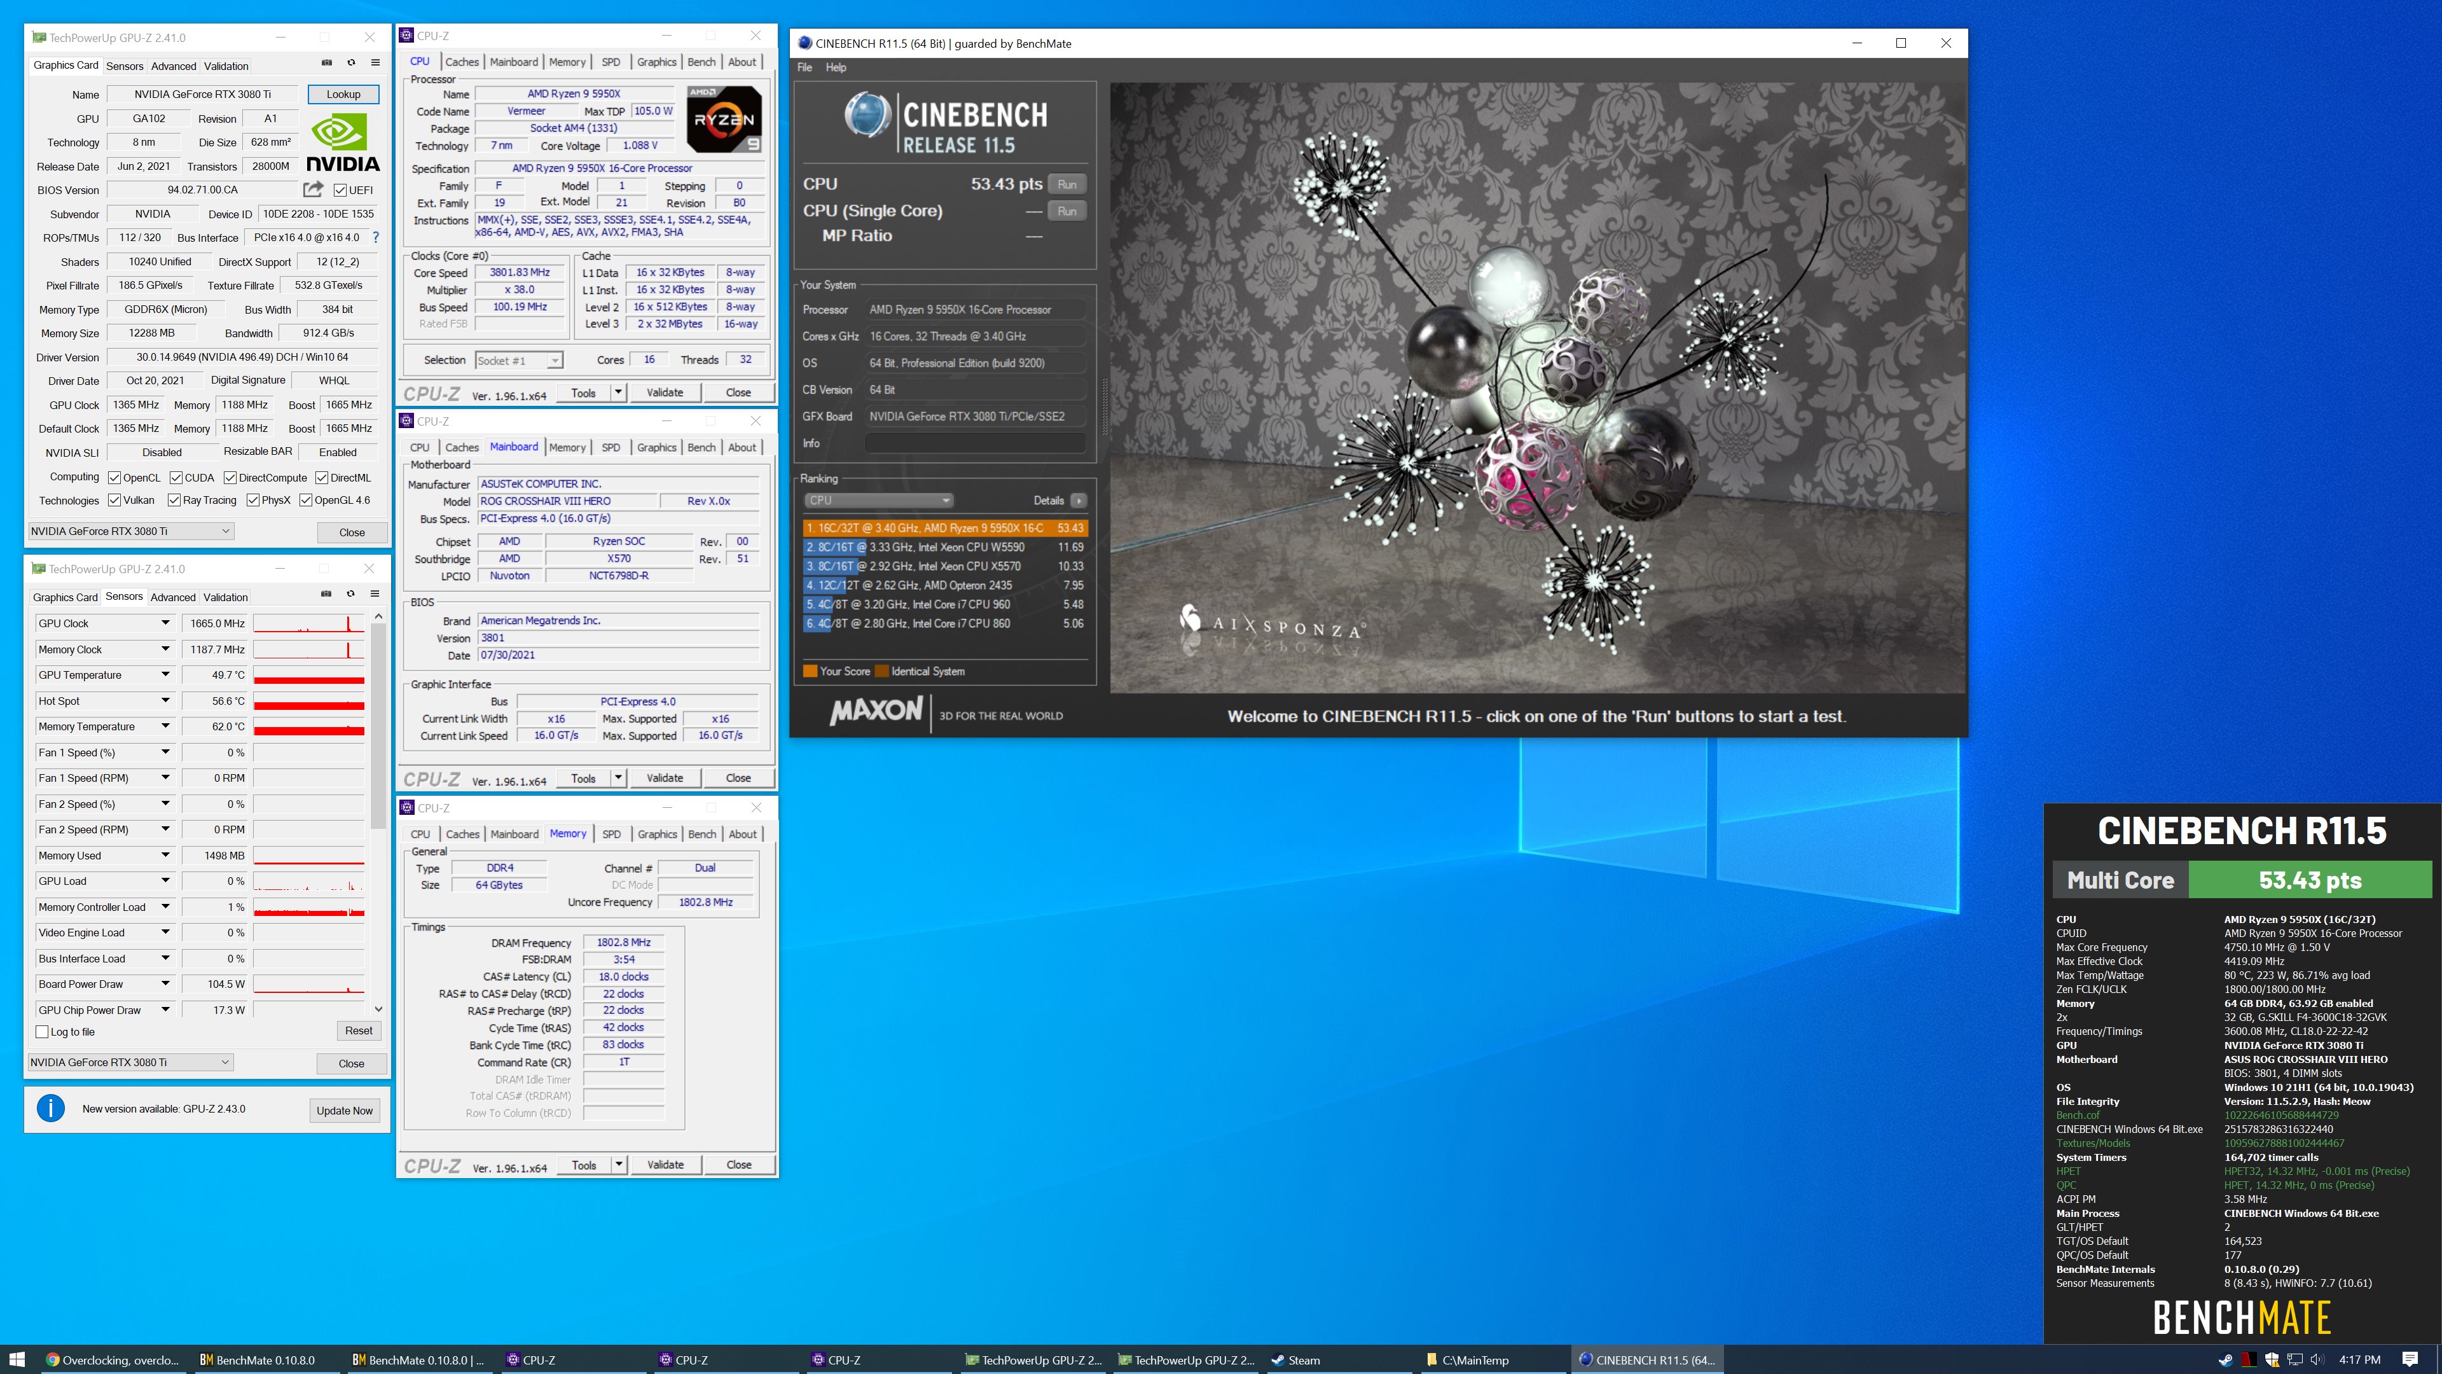Screen dimensions: 2442x1374
Task: Run the CPU (Single Core) test
Action: [x=1066, y=211]
